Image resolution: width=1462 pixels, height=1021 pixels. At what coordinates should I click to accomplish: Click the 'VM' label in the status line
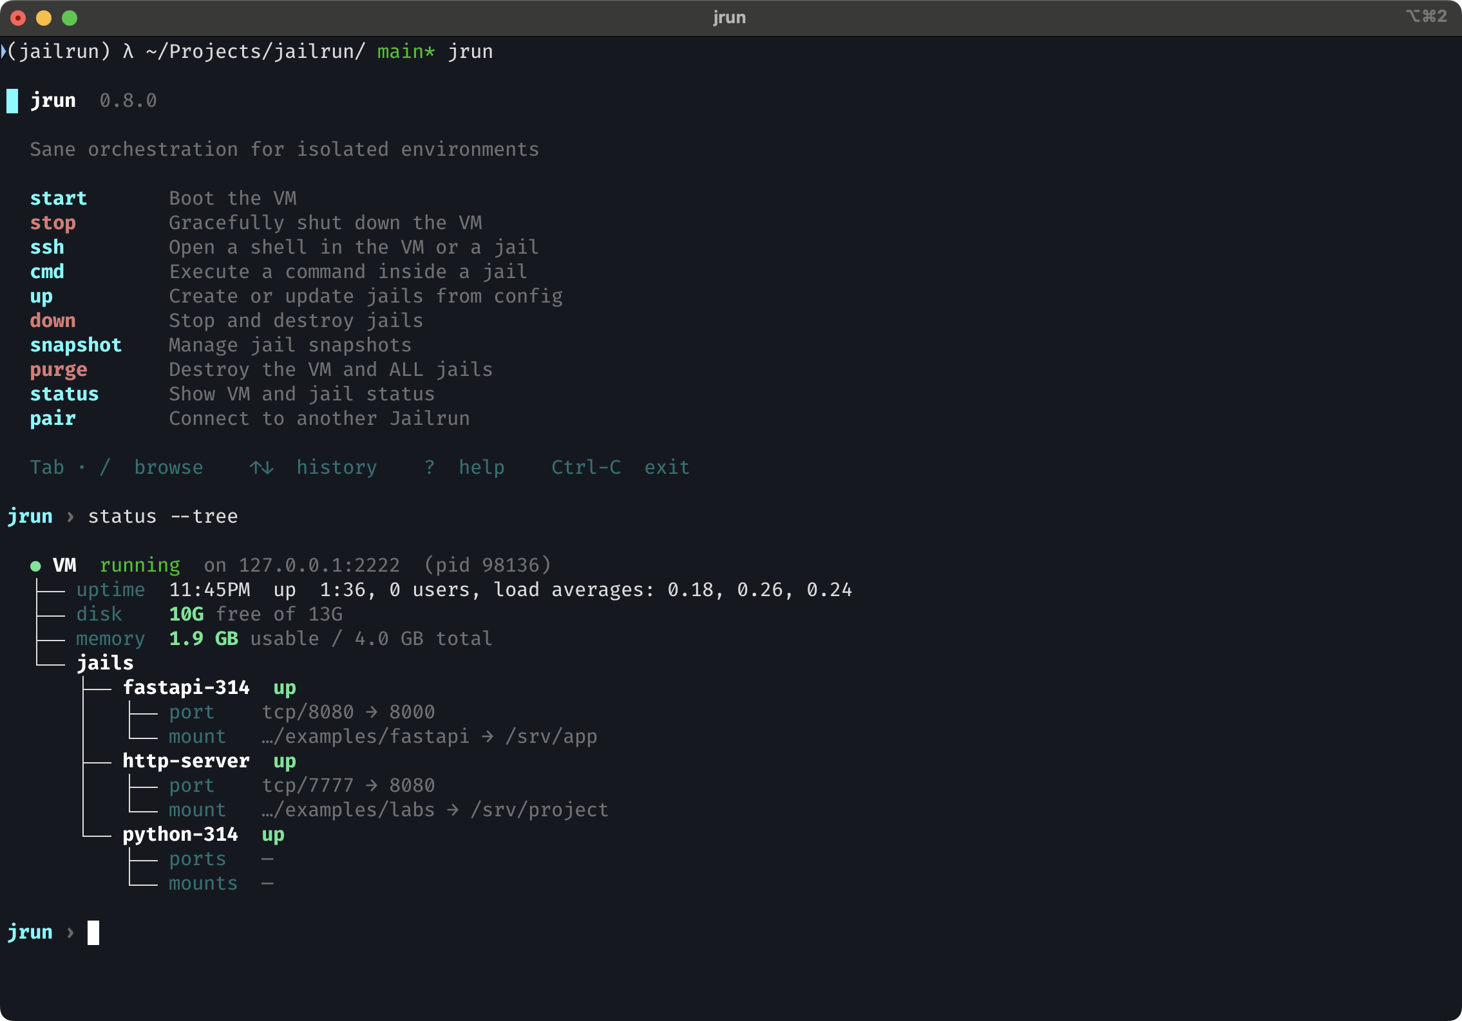[64, 565]
